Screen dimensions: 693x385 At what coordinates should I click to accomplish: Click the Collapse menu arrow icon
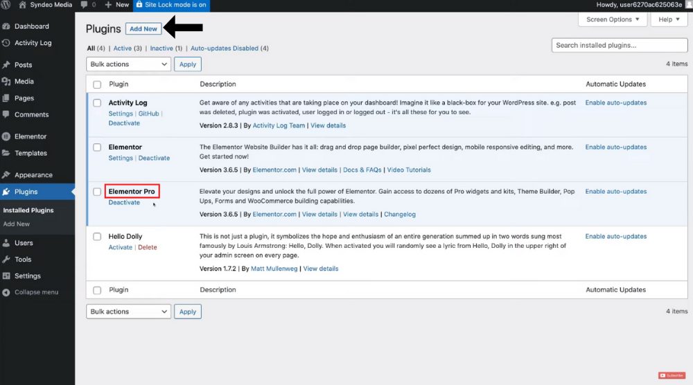[6, 292]
